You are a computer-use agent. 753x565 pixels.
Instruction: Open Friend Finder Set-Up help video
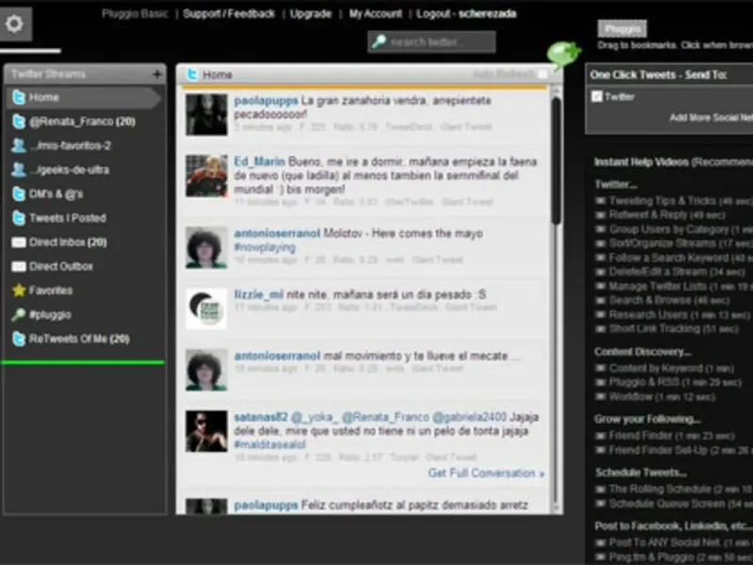coord(681,450)
